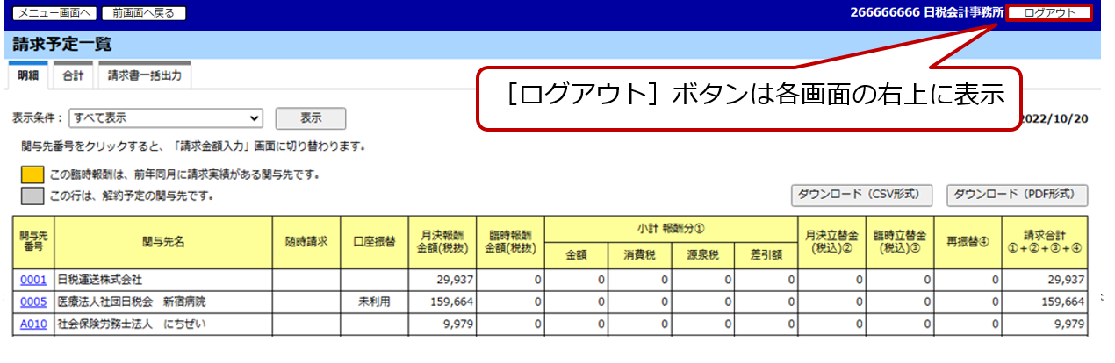Log out using the ログアウト button
Image resolution: width=1115 pixels, height=363 pixels.
[x=1049, y=12]
